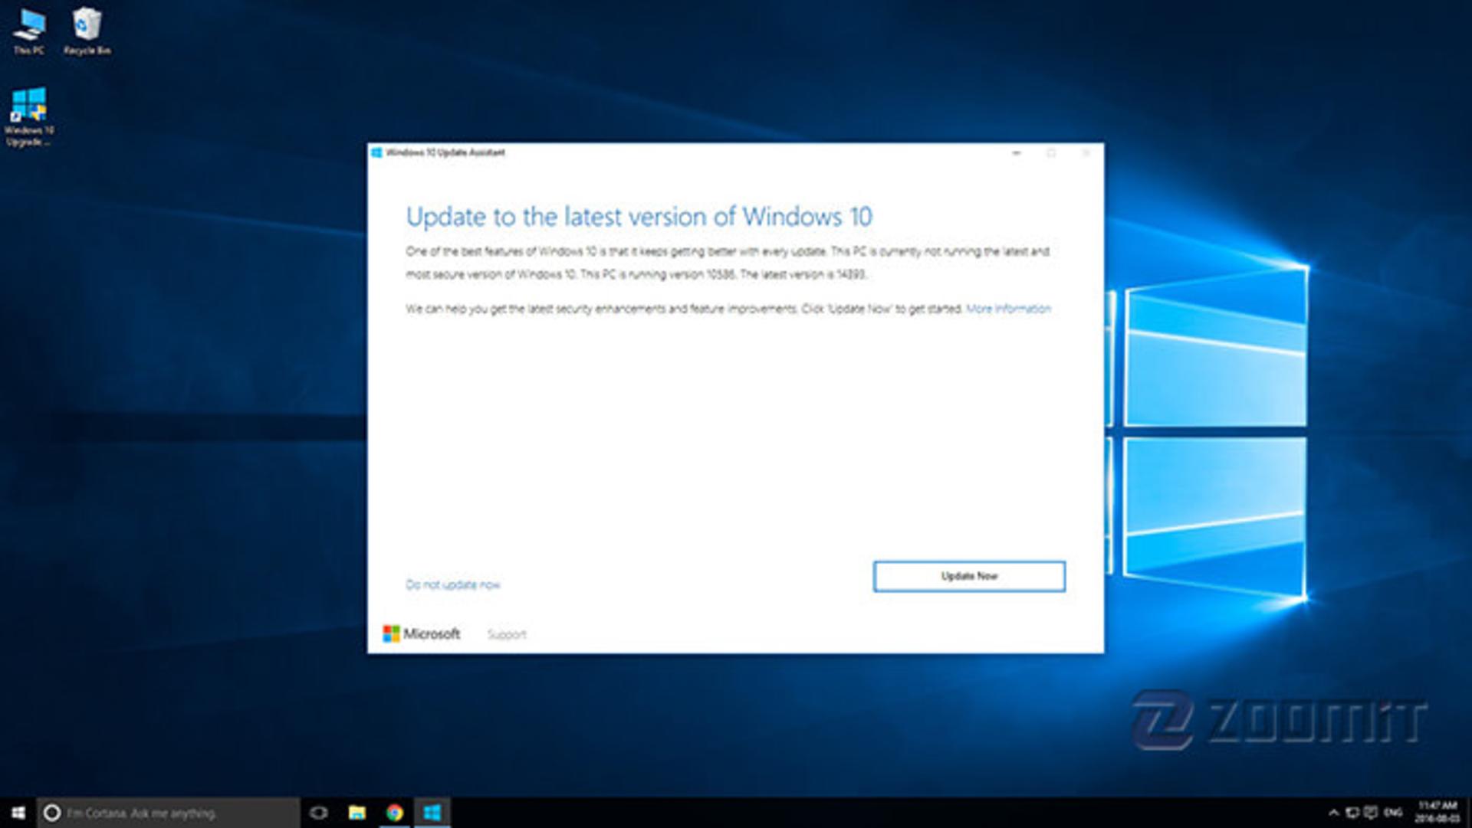This screenshot has width=1472, height=828.
Task: Click the Update Now button
Action: click(969, 576)
